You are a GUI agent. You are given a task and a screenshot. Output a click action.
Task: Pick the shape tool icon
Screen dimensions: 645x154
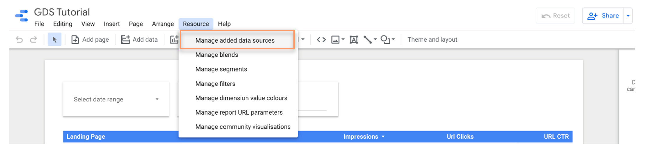(x=385, y=40)
